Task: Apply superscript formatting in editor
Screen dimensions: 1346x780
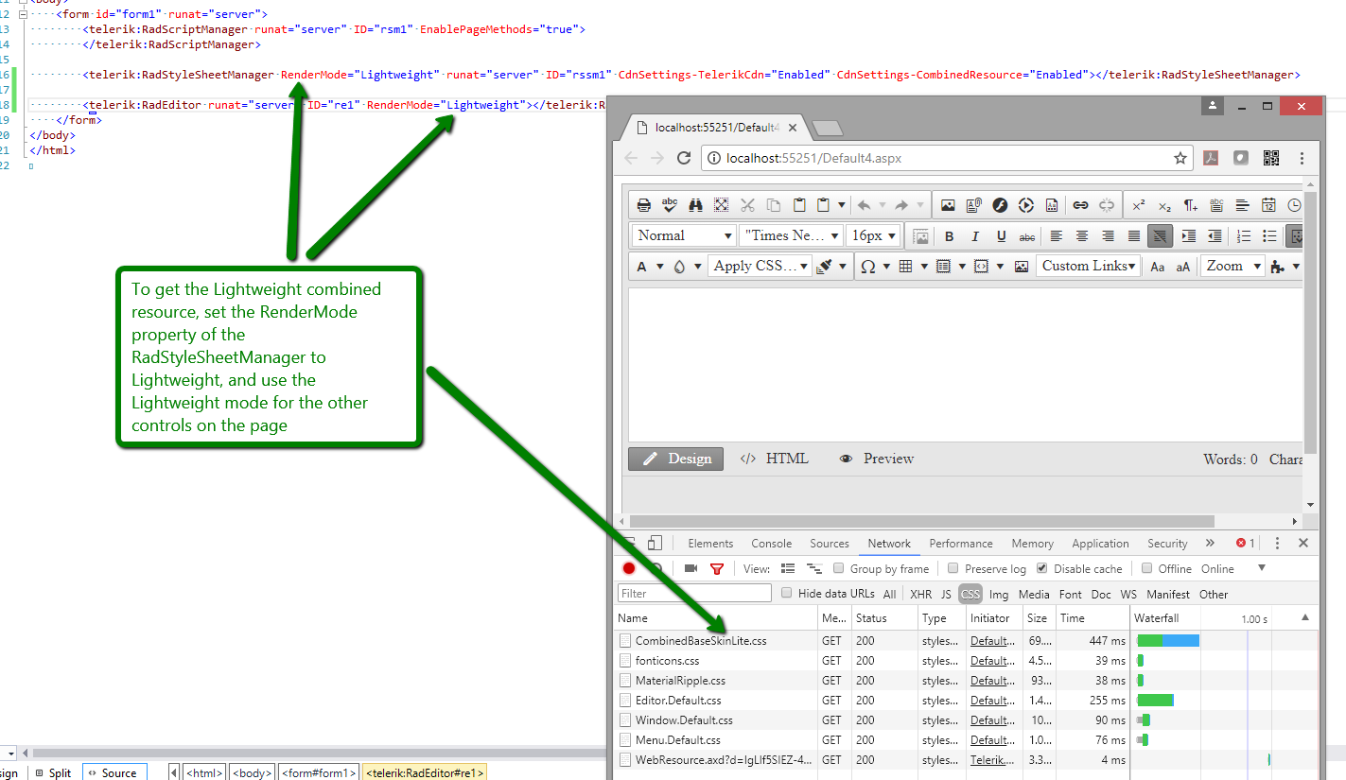Action: (x=1139, y=205)
